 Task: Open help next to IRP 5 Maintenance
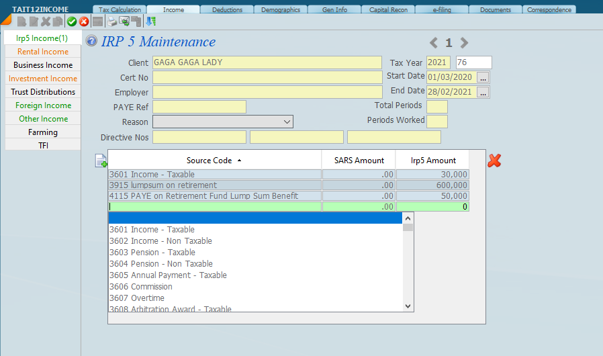pyautogui.click(x=92, y=41)
